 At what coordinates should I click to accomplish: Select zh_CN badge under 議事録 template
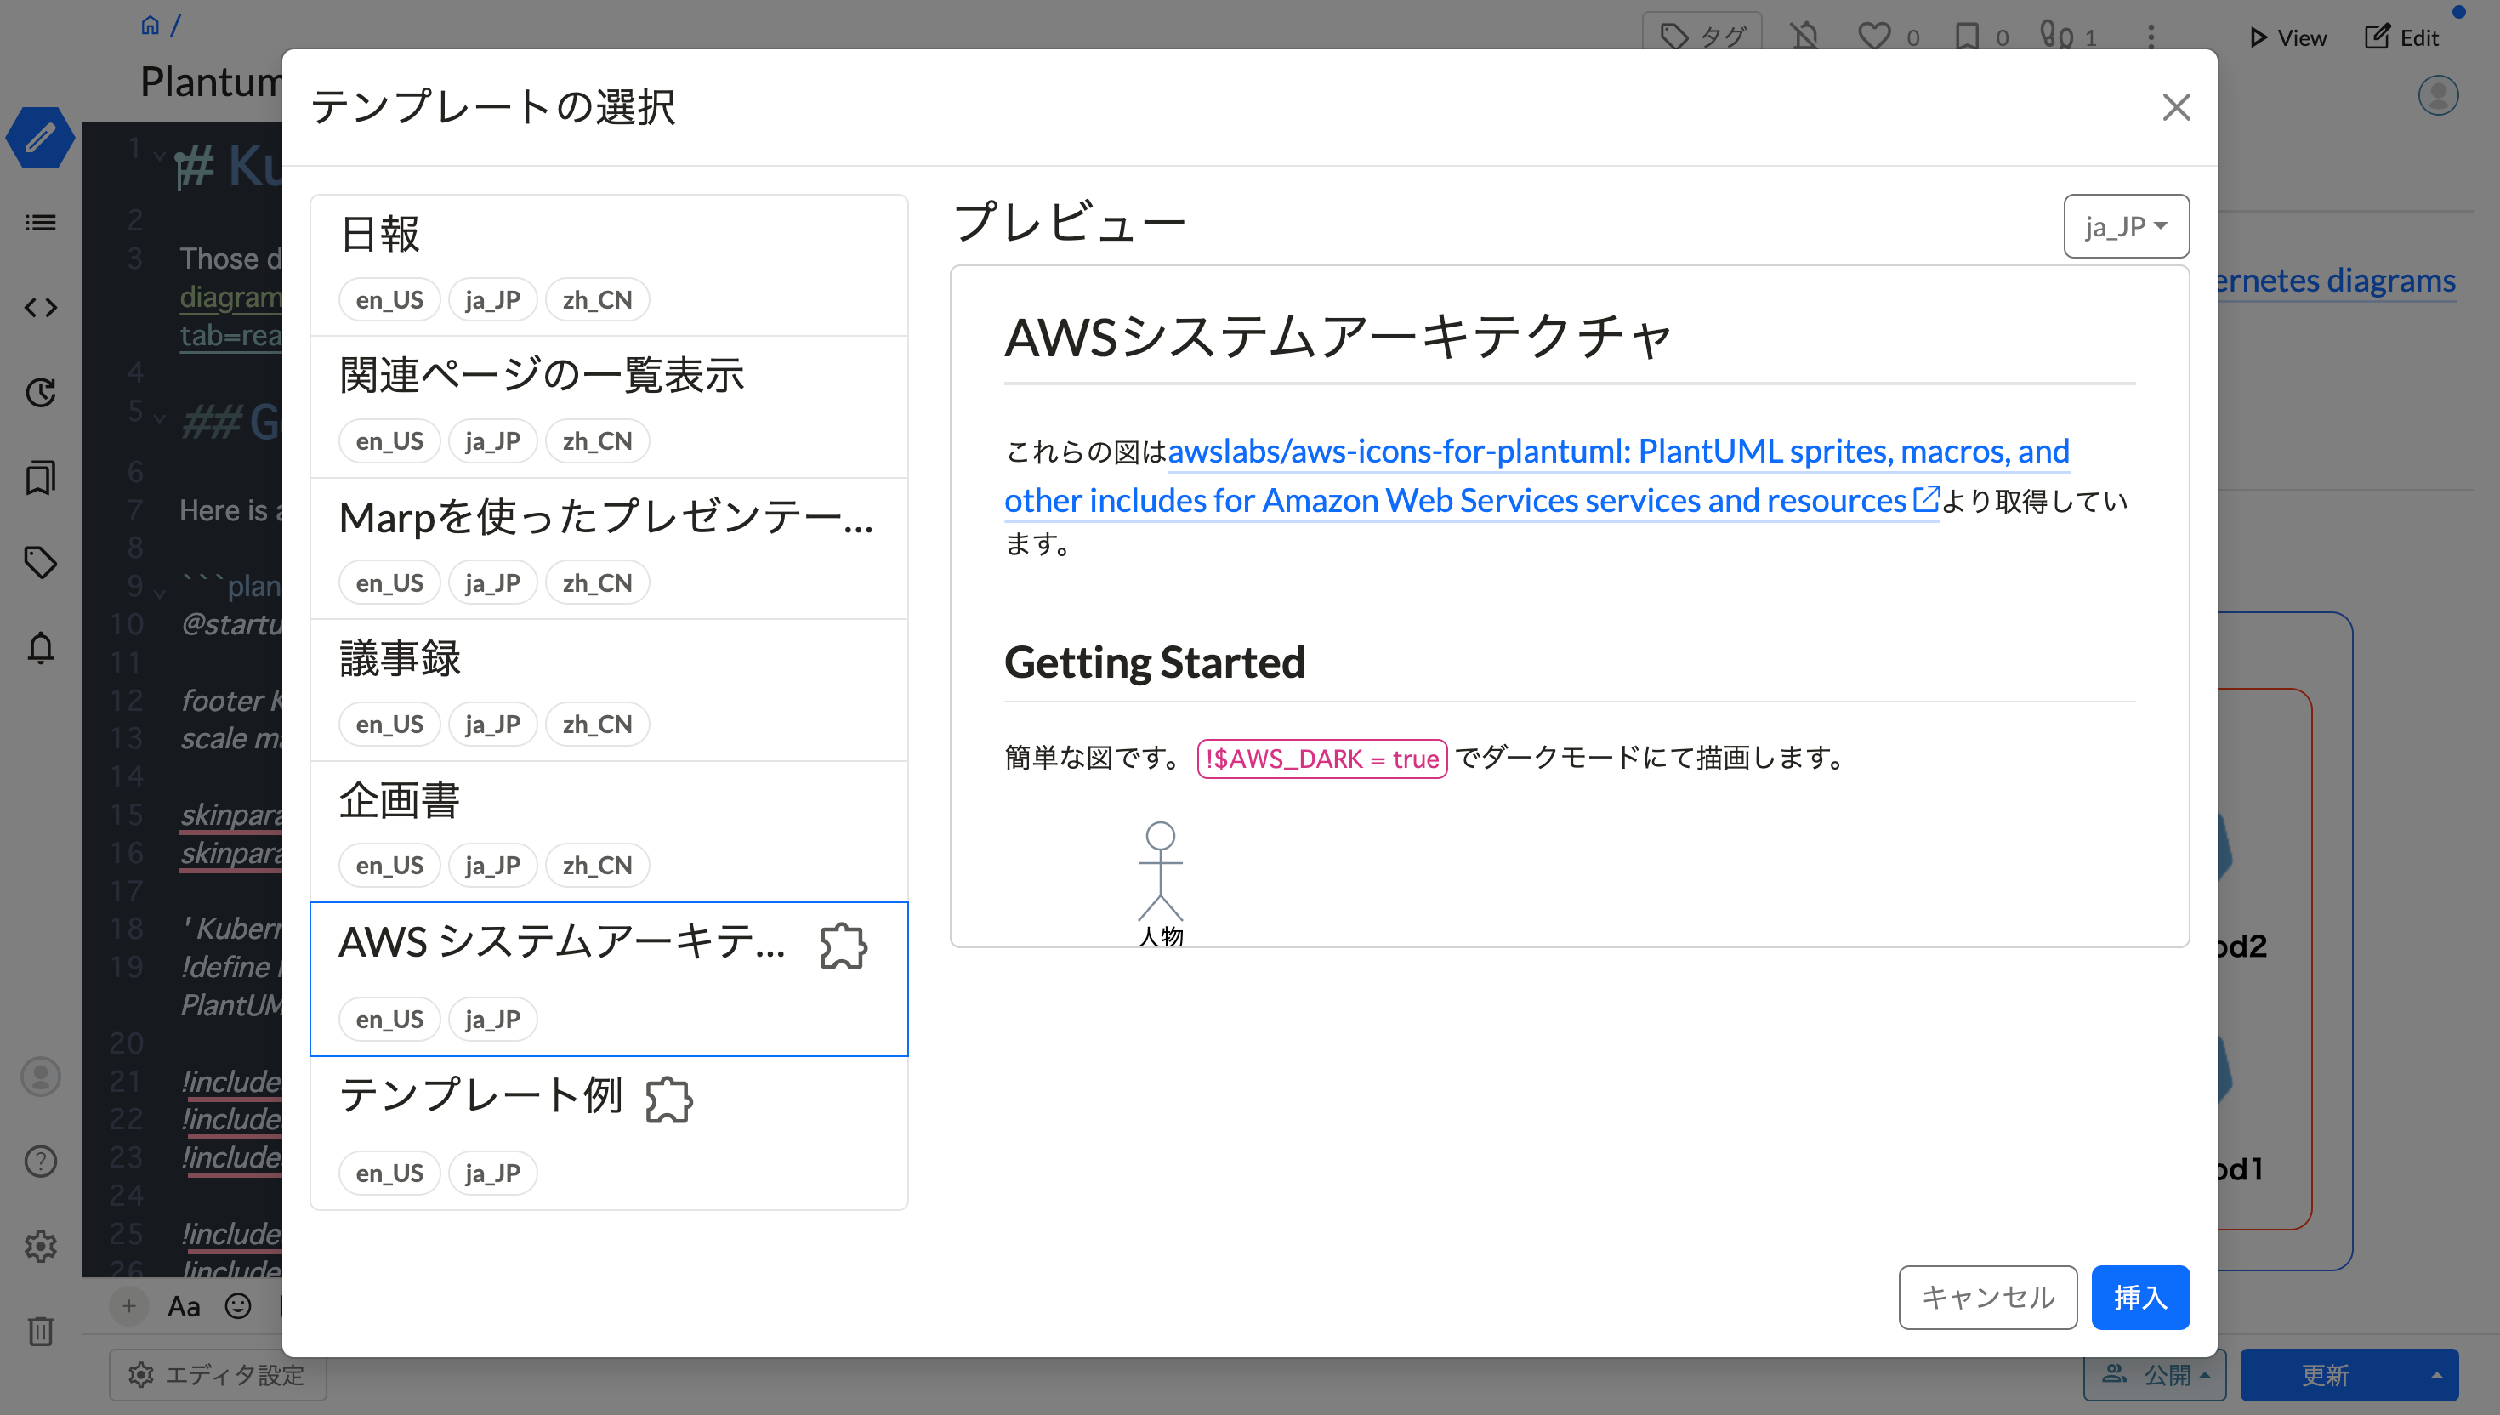[597, 724]
